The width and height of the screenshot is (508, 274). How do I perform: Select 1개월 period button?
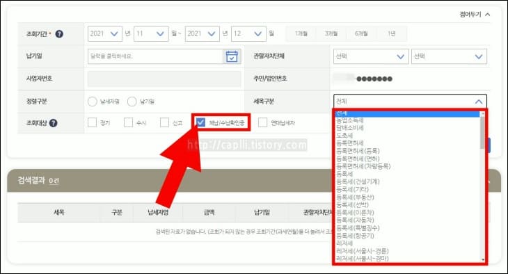[301, 33]
